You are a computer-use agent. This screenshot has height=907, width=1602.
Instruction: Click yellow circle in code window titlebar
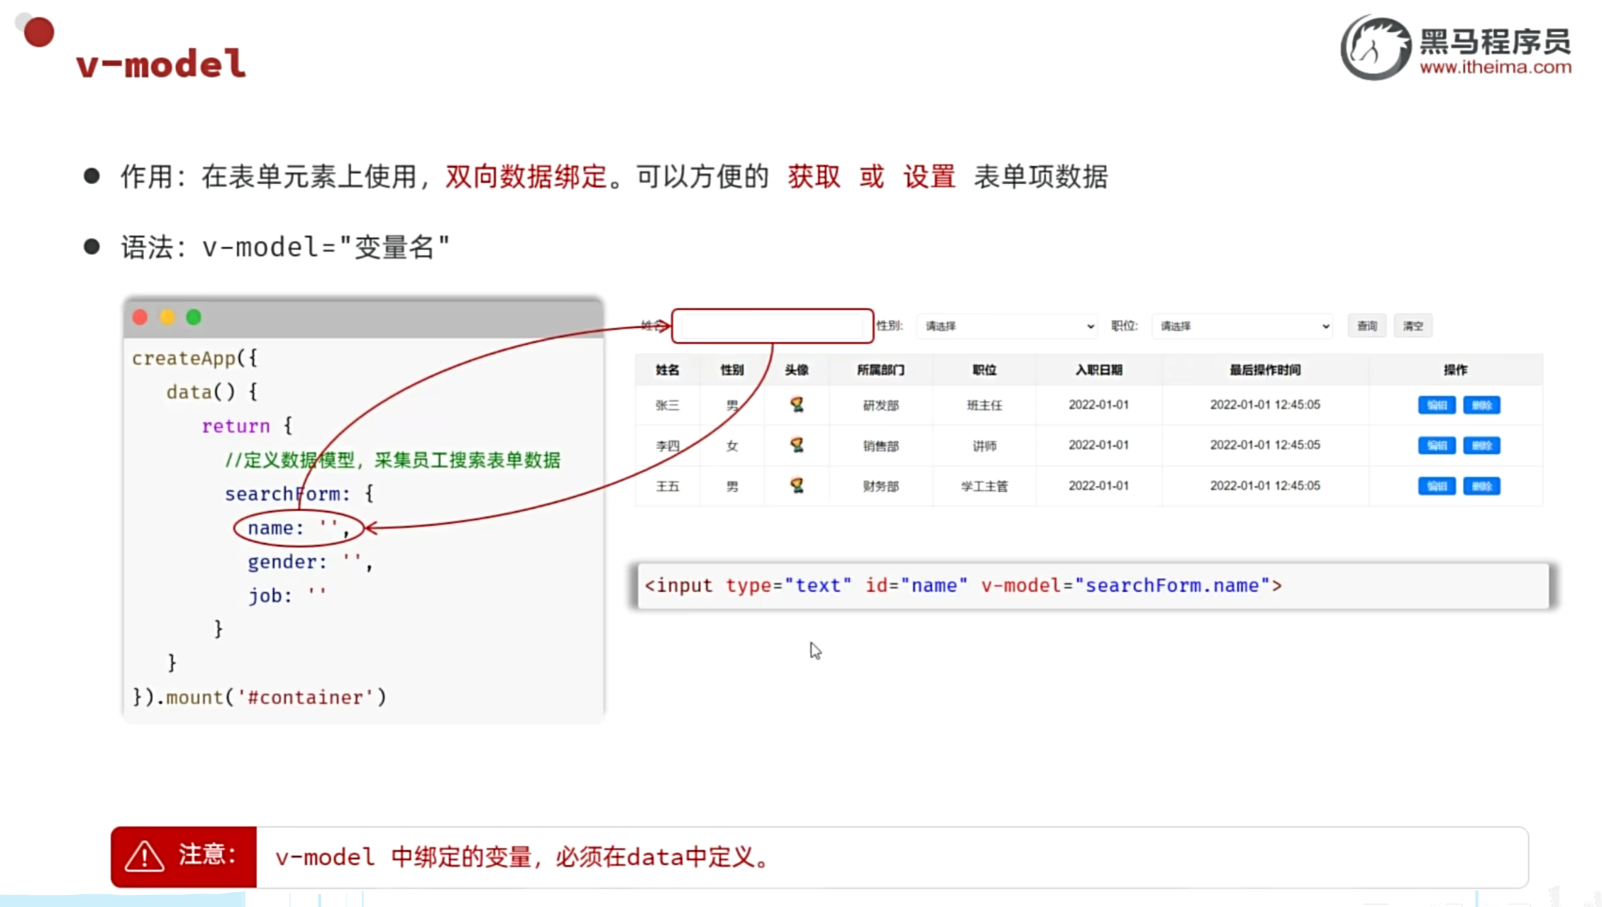point(167,317)
